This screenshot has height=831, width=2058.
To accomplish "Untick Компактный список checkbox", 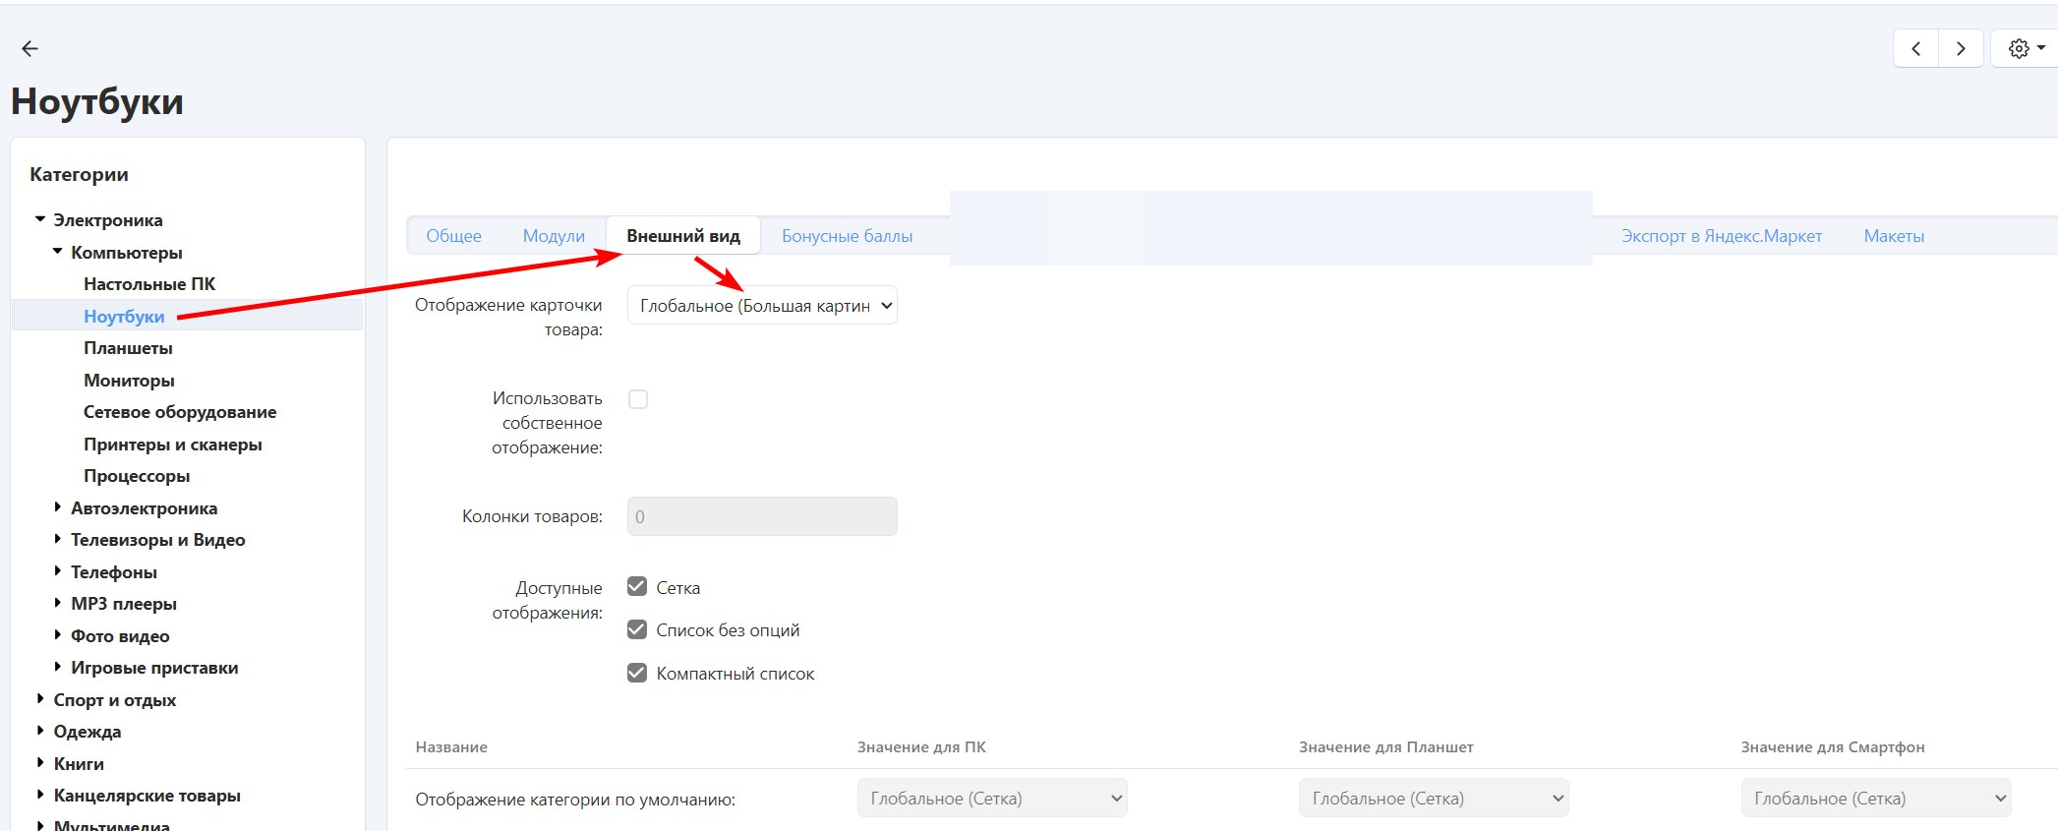I will (x=637, y=673).
